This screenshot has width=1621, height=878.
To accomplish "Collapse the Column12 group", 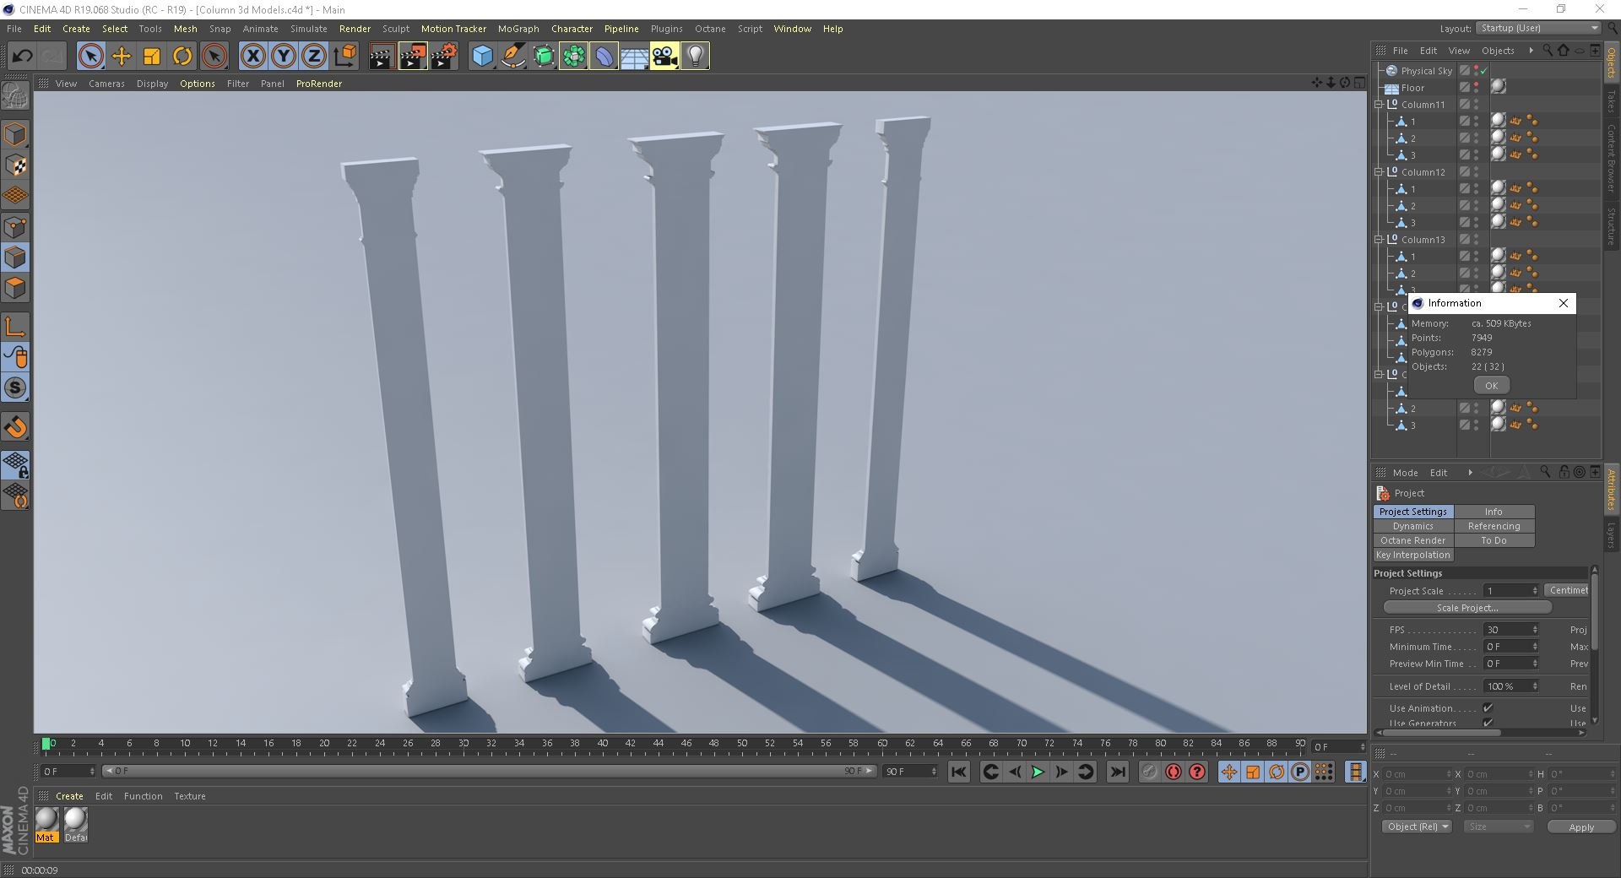I will pyautogui.click(x=1379, y=172).
